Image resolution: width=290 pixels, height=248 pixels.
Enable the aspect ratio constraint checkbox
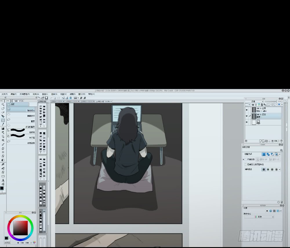[x=245, y=159]
